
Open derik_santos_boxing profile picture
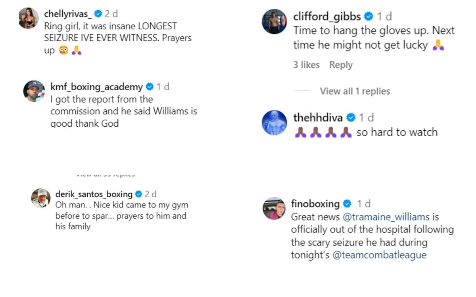(x=41, y=198)
